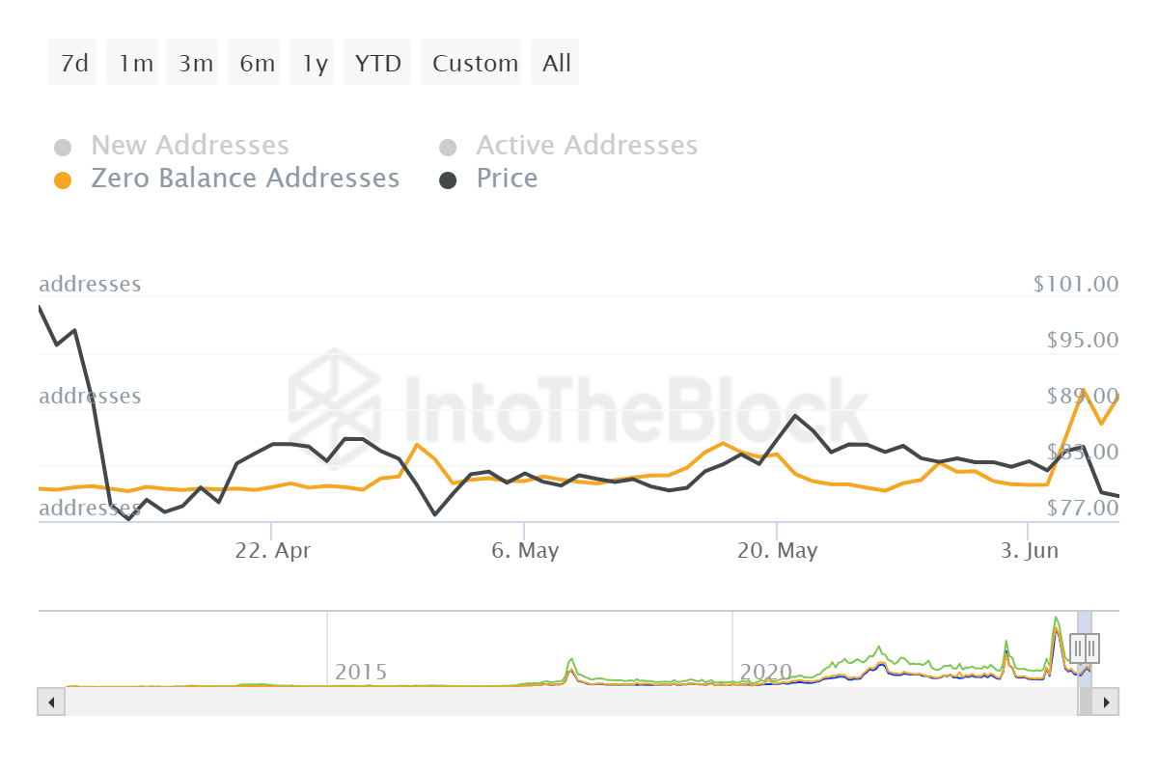The image size is (1158, 772).
Task: Select the 6m time range
Action: point(253,62)
